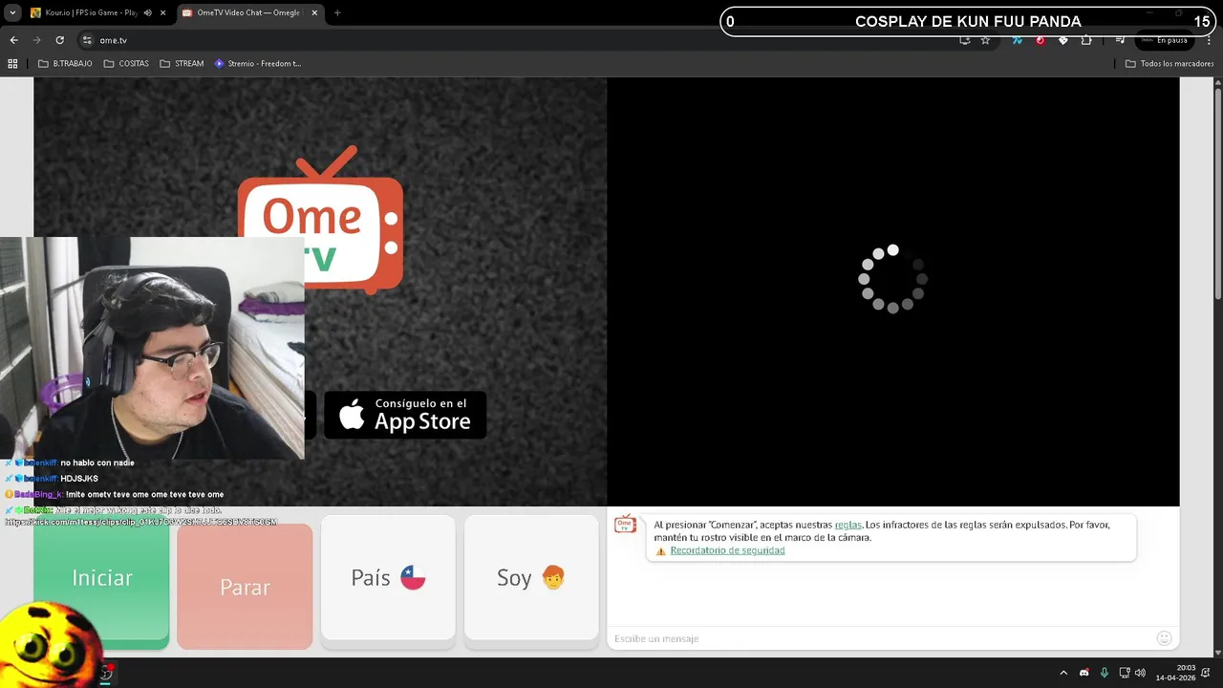Screen dimensions: 1223x688
Task: Open the Chrome three-dot menu
Action: click(x=1210, y=40)
